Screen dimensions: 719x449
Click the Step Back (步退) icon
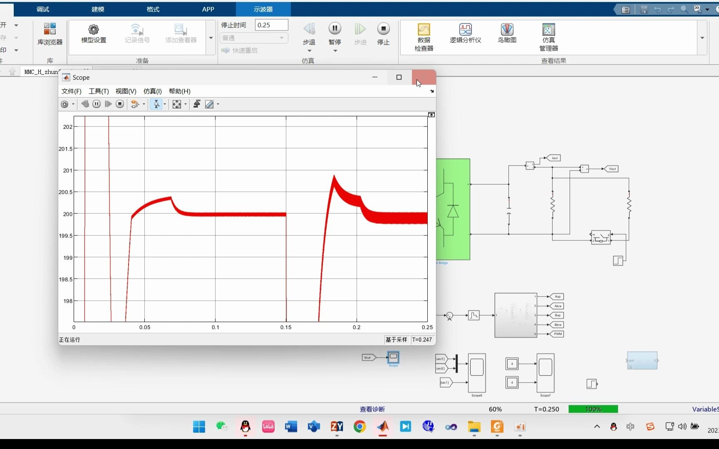[x=309, y=29]
